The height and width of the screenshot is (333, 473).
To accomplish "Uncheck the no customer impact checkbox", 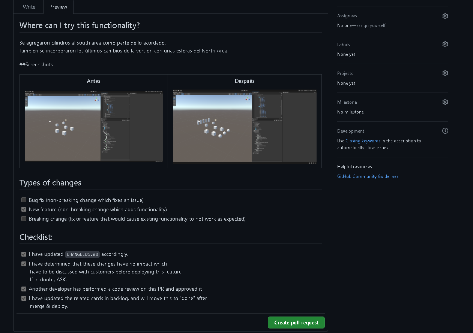I will click(24, 264).
